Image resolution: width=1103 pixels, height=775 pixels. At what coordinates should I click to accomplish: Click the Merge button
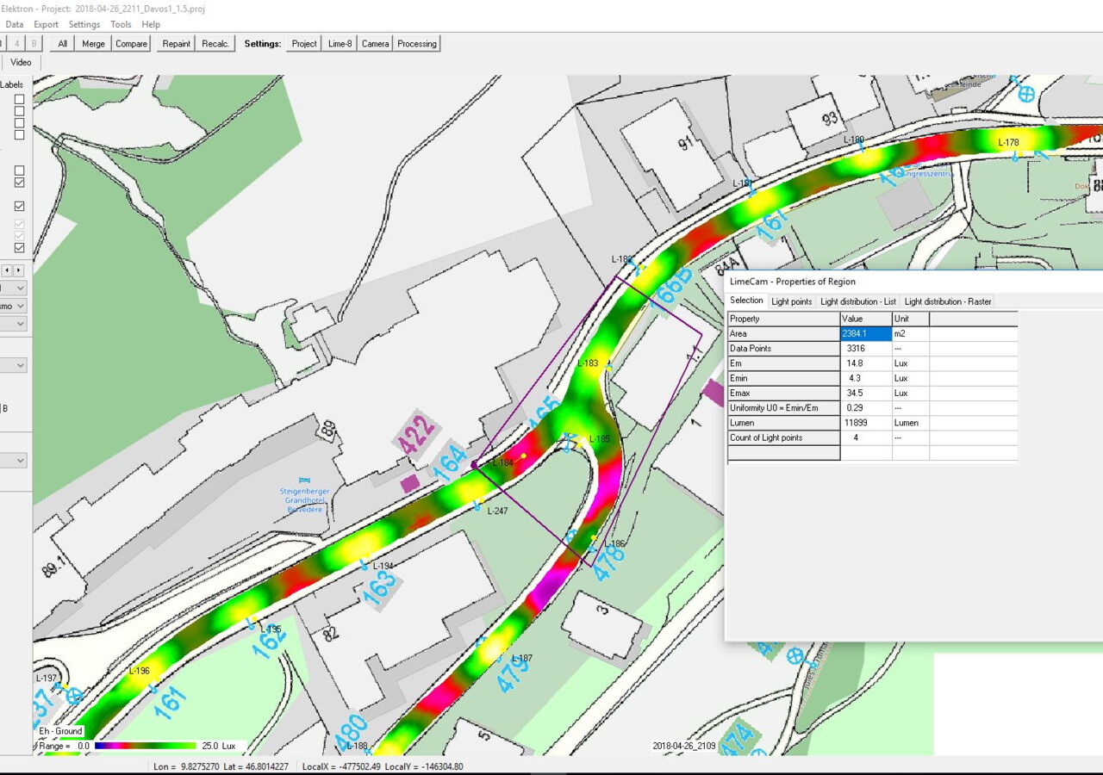(93, 44)
